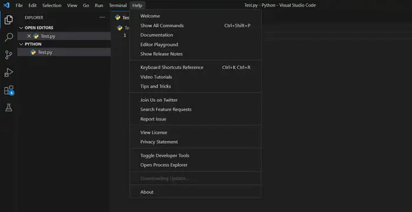Choose Report Issue
This screenshot has width=412, height=212.
(x=195, y=119)
